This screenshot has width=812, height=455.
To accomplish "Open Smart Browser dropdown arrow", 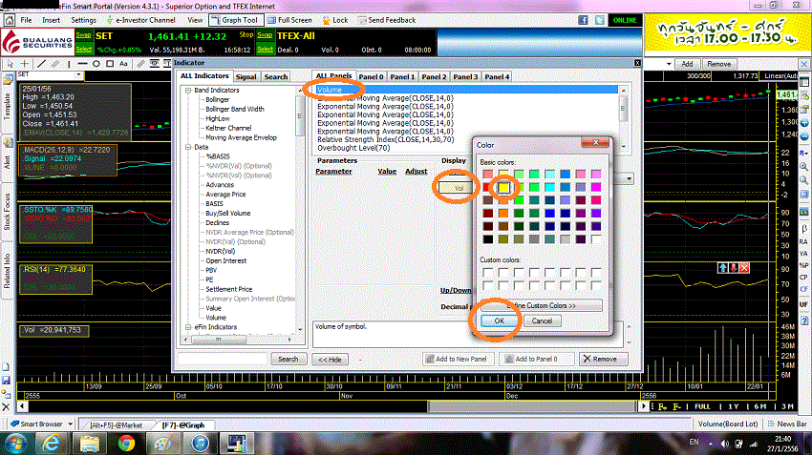I will pyautogui.click(x=71, y=424).
